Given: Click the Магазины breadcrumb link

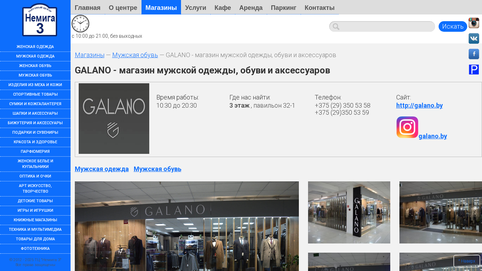Looking at the screenshot, I should point(90,55).
